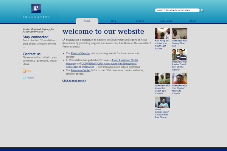This screenshot has height=151, width=227.
Task: Open the blog tab
Action: (113, 21)
